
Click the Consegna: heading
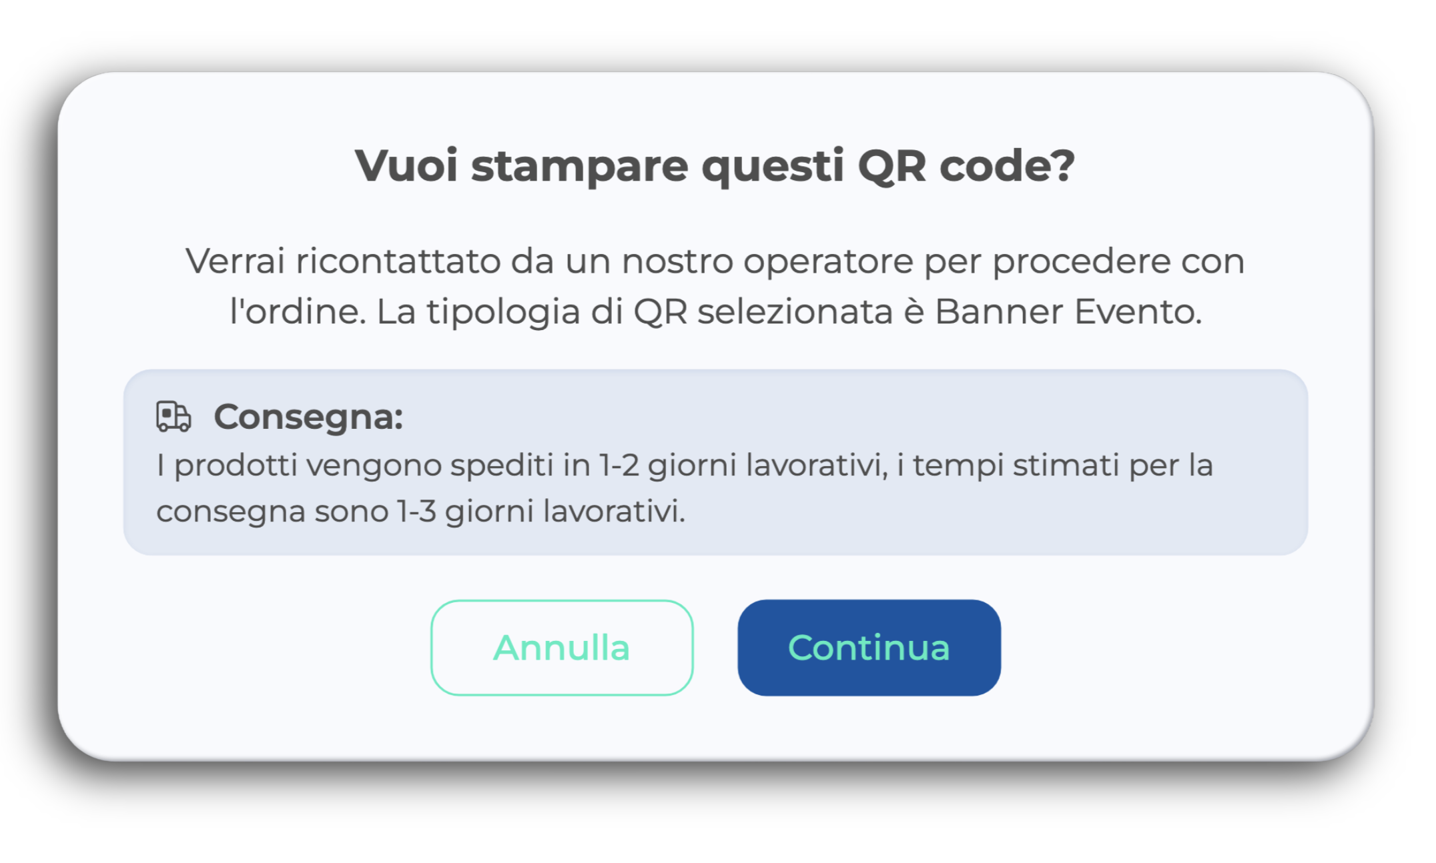(x=308, y=417)
